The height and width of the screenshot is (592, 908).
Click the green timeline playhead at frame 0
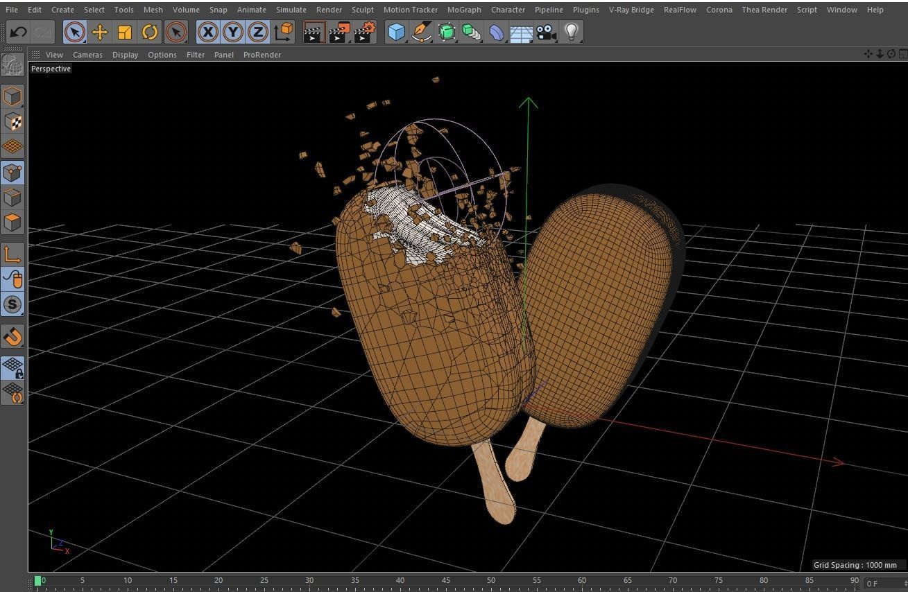pos(38,581)
